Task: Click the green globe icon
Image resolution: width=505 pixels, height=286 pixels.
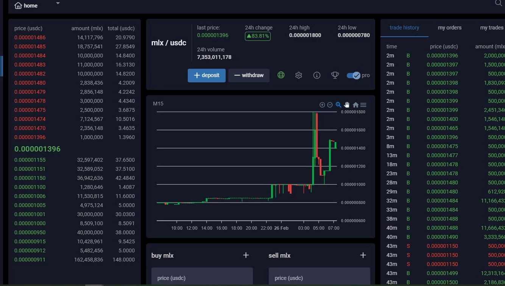Action: tap(281, 75)
